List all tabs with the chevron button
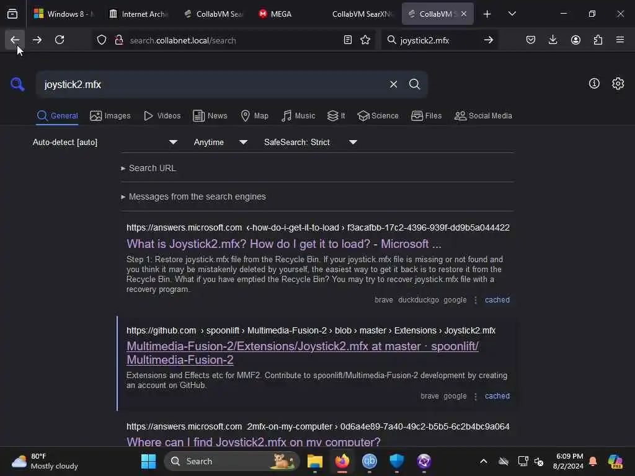The image size is (635, 476). point(512,14)
